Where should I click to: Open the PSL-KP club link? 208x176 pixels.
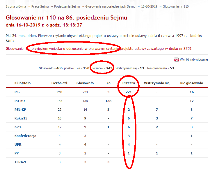[20, 110]
